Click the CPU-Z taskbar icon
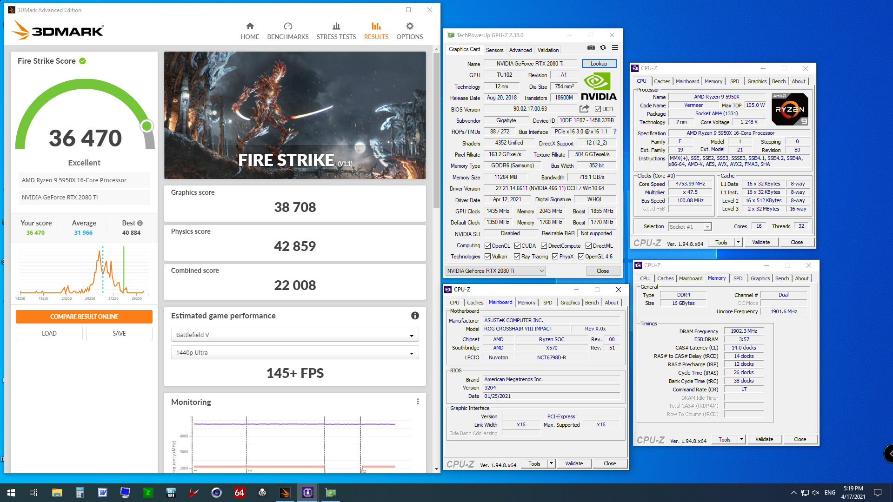This screenshot has width=893, height=502. pos(308,493)
